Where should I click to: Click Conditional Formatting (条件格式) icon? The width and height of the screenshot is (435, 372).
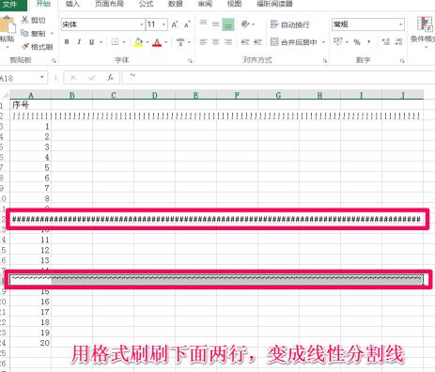click(425, 24)
